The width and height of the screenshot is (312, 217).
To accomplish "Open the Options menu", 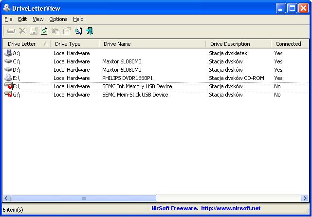I will (58, 19).
